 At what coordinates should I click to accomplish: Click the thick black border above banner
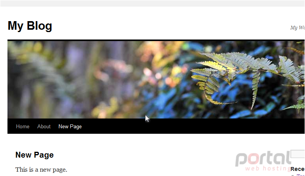(156, 40)
